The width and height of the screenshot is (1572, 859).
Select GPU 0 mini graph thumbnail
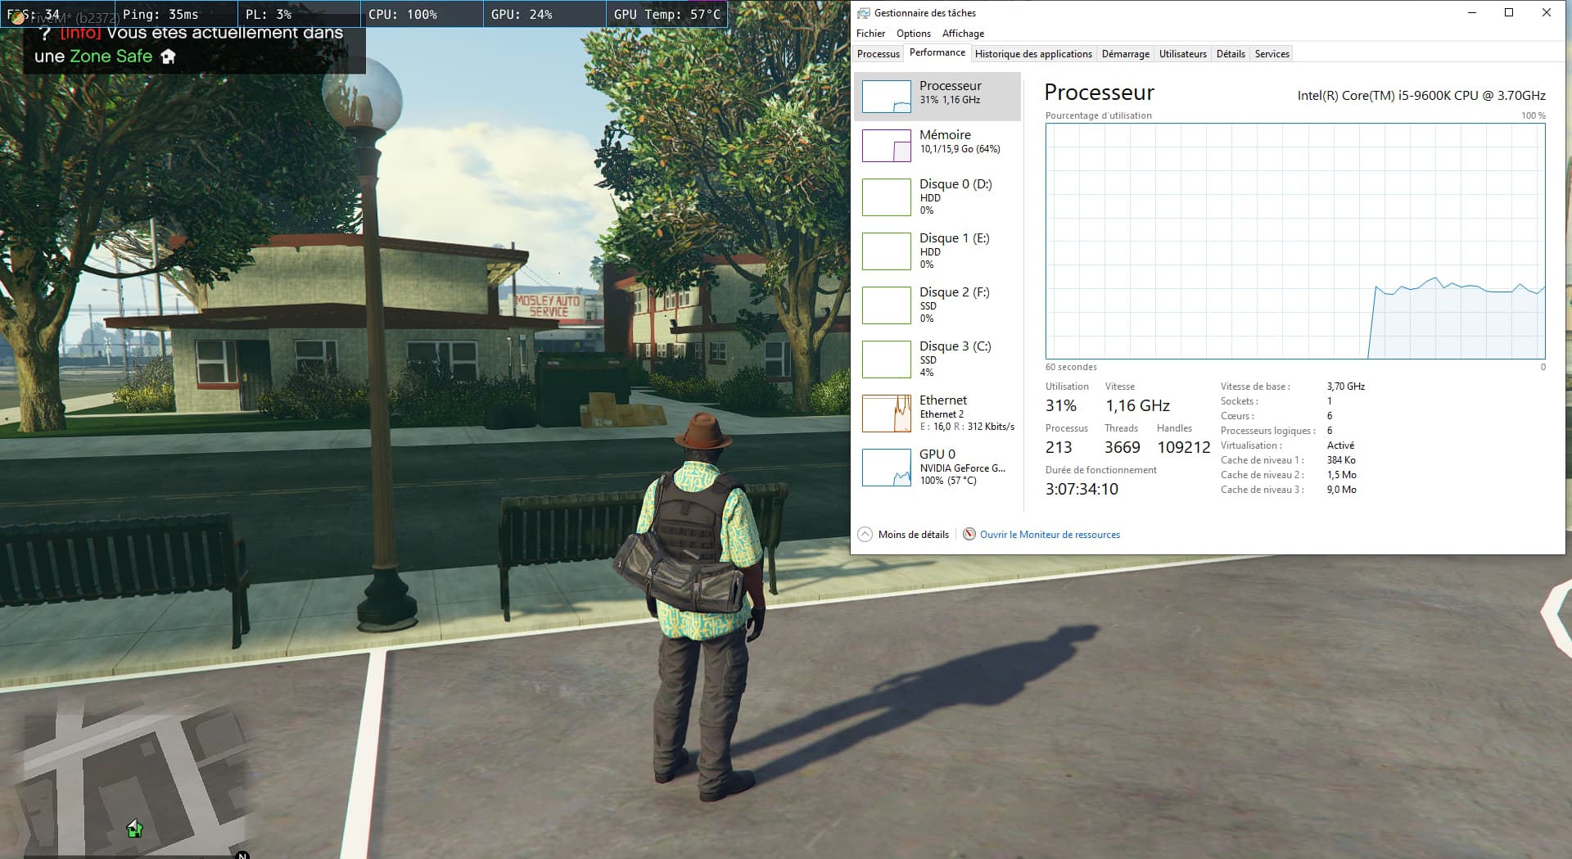click(887, 468)
